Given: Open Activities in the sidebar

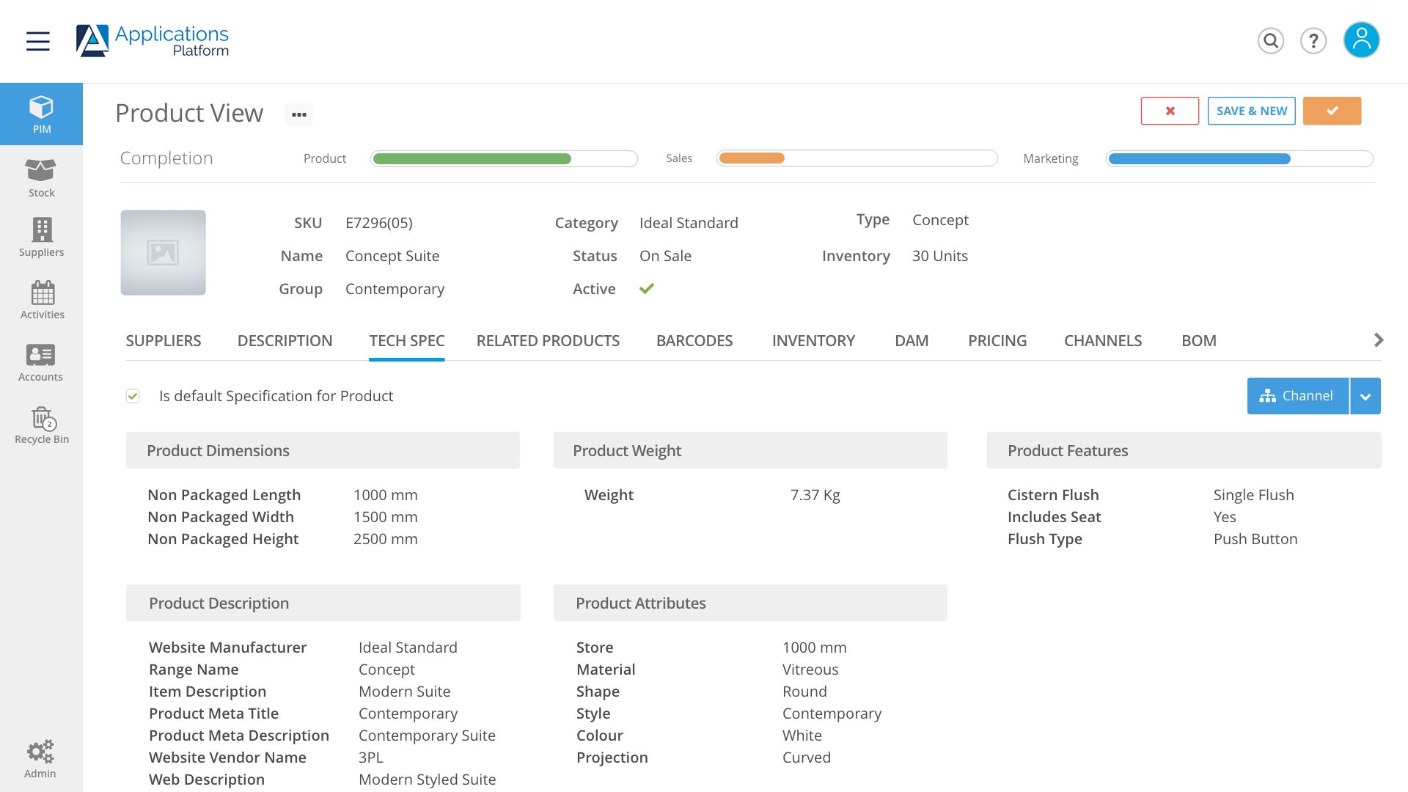Looking at the screenshot, I should tap(42, 299).
